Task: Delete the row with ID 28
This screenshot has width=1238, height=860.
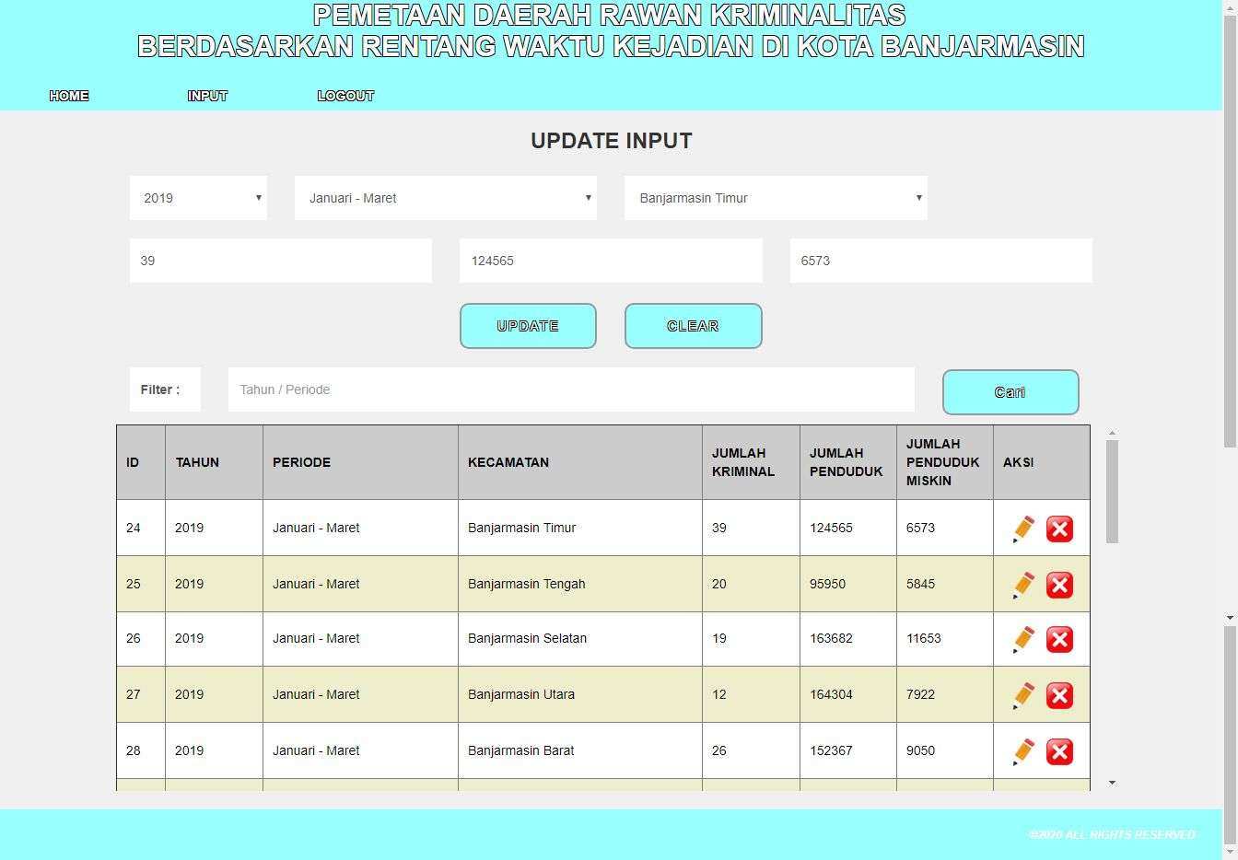Action: pos(1059,751)
